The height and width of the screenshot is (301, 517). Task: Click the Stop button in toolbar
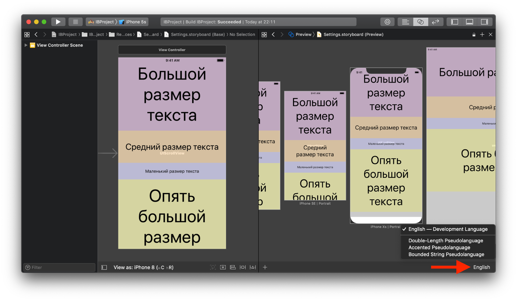(x=75, y=22)
